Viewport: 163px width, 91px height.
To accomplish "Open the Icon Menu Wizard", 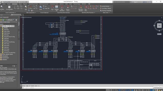I will [105, 8].
